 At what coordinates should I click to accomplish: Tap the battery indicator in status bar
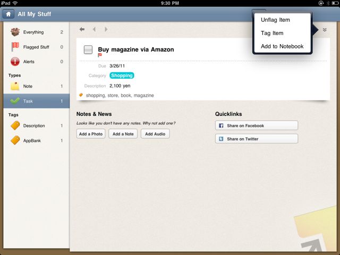[335, 3]
